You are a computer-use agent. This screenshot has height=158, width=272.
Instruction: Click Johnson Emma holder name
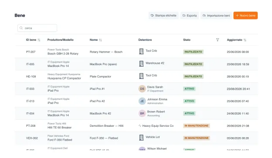(x=157, y=99)
